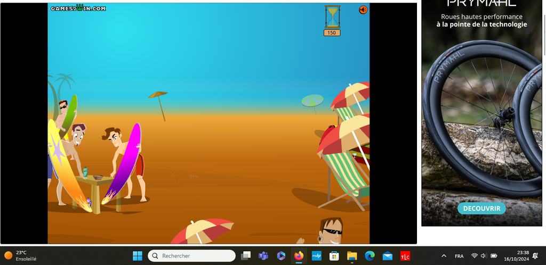Click the brown bowl on the table
Viewport: 546px width, 265px height.
[x=98, y=177]
